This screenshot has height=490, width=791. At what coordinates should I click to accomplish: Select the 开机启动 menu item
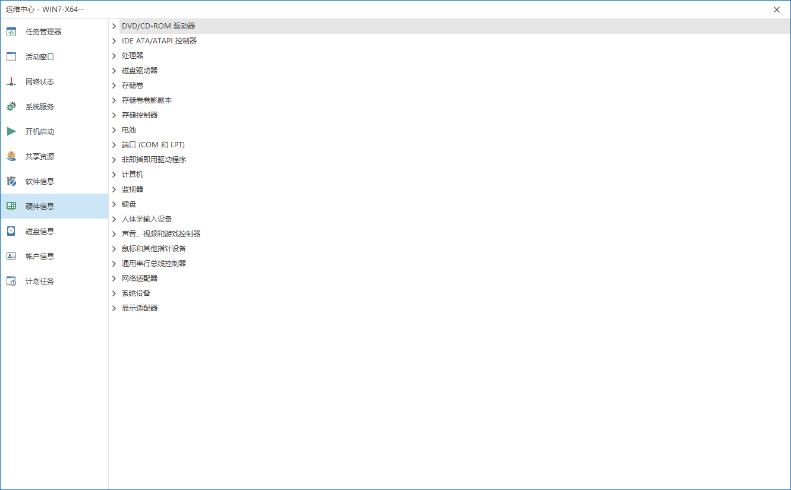tap(54, 132)
